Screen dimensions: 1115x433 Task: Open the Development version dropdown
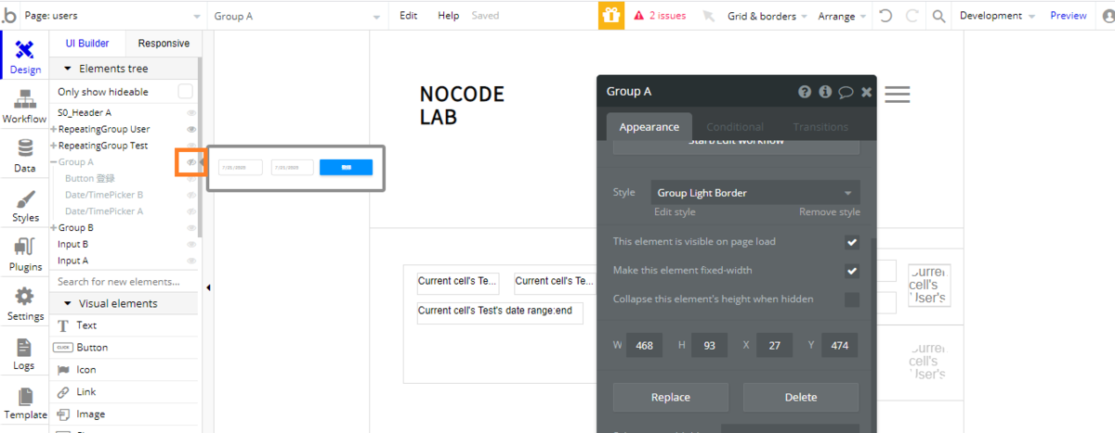[997, 16]
